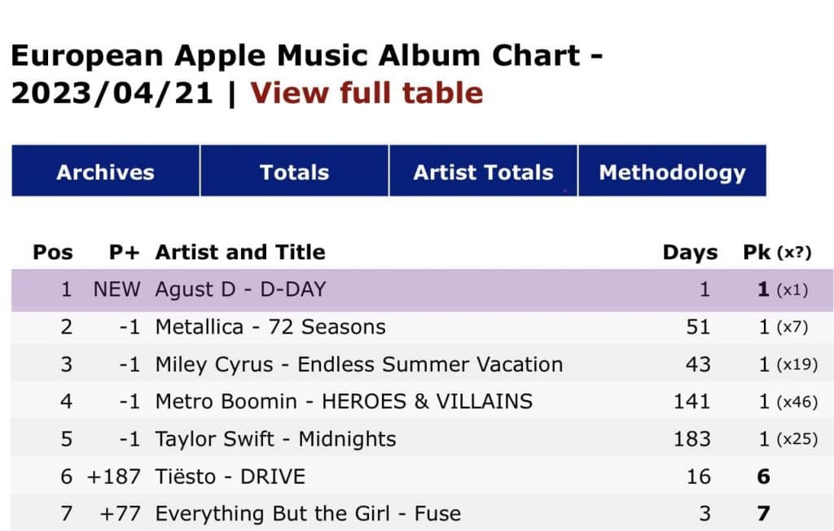
Task: Open the View full table link
Action: (x=366, y=93)
